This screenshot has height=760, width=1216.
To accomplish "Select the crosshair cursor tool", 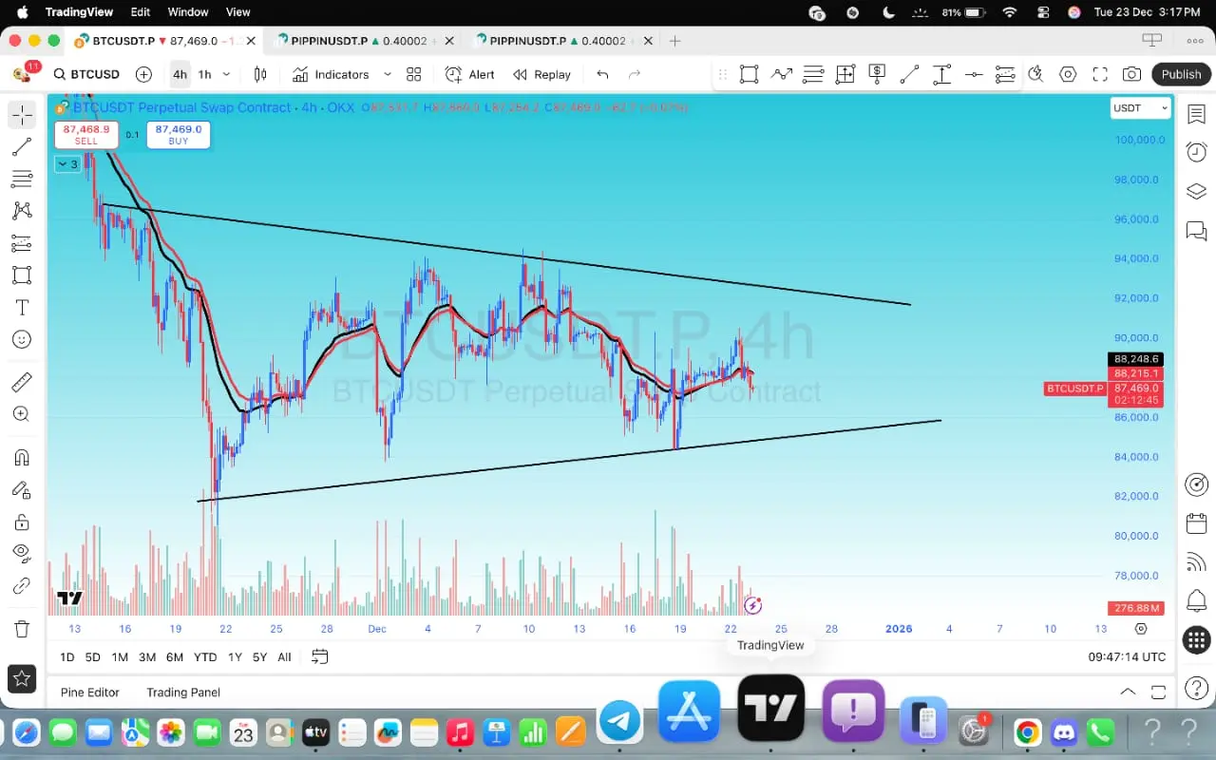I will (22, 115).
